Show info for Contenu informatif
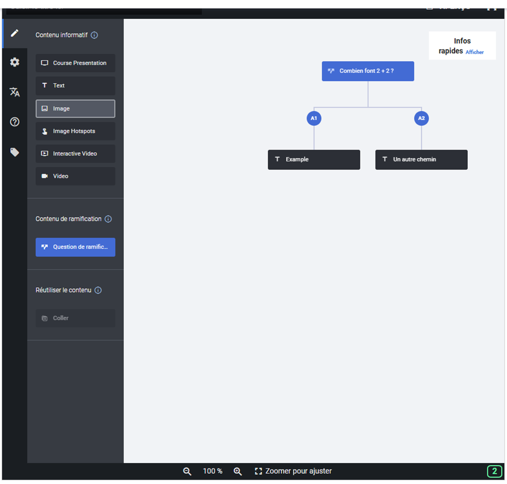This screenshot has width=507, height=484. coord(94,35)
